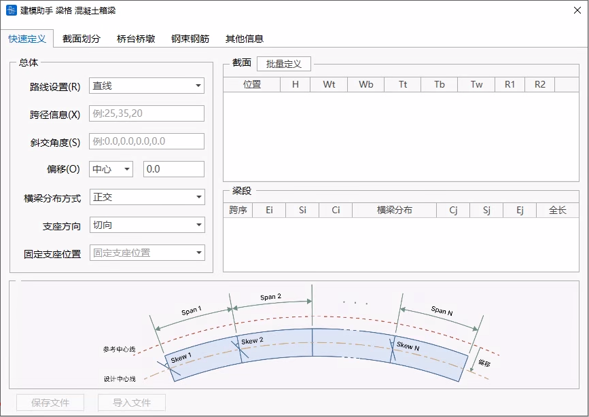
Task: Select the Tw column header
Action: [x=476, y=84]
